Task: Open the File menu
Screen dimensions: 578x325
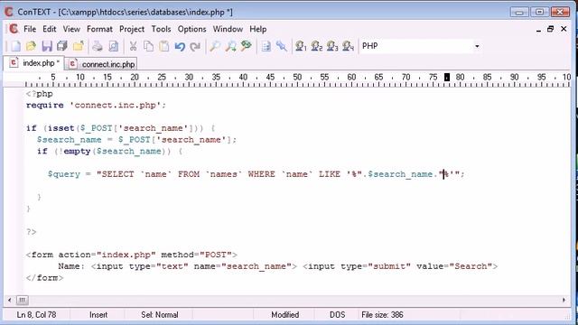Action: tap(30, 29)
